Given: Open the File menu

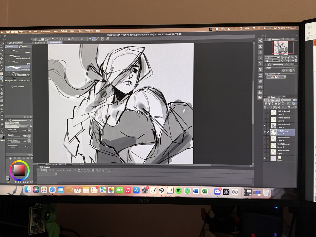Looking at the screenshot, I should [x=29, y=31].
